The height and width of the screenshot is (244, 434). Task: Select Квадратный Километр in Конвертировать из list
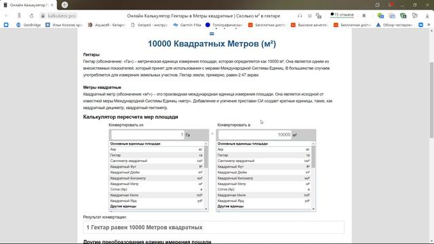click(157, 178)
